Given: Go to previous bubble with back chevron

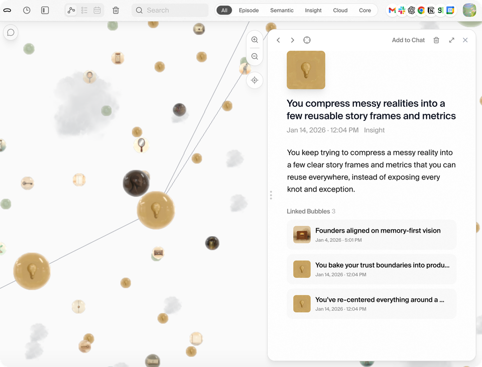Looking at the screenshot, I should [279, 40].
